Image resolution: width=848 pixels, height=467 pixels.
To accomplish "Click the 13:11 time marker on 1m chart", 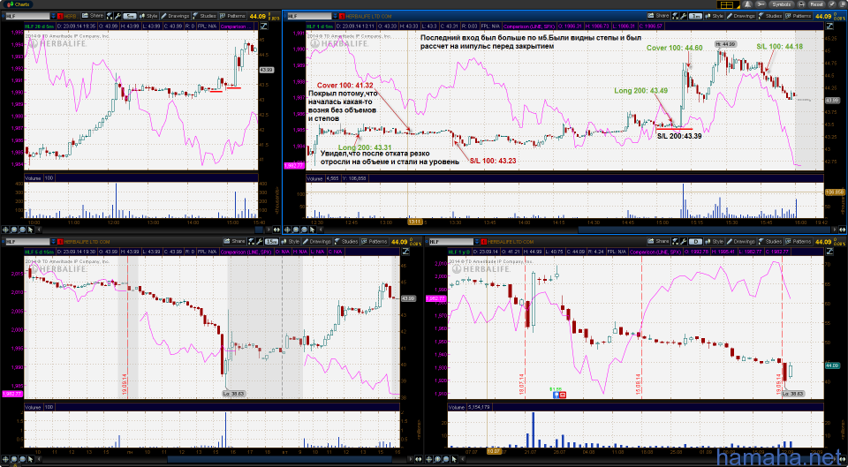I will click(415, 221).
